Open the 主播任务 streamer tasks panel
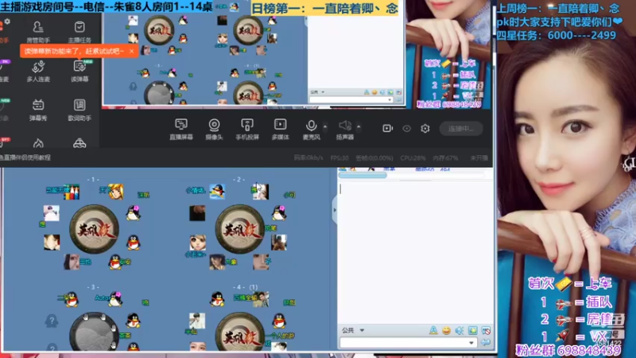This screenshot has width=636, height=358. (79, 32)
